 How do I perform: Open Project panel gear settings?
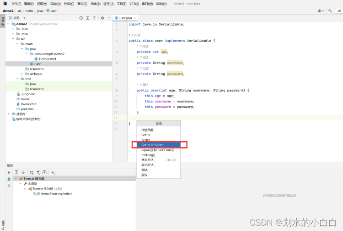[x=102, y=18]
